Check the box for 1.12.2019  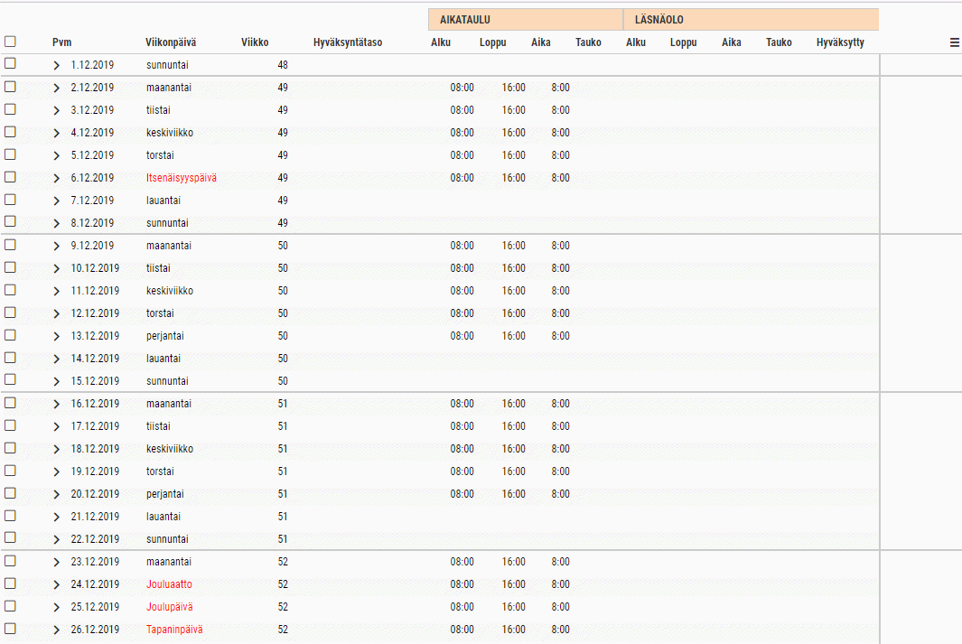[11, 63]
